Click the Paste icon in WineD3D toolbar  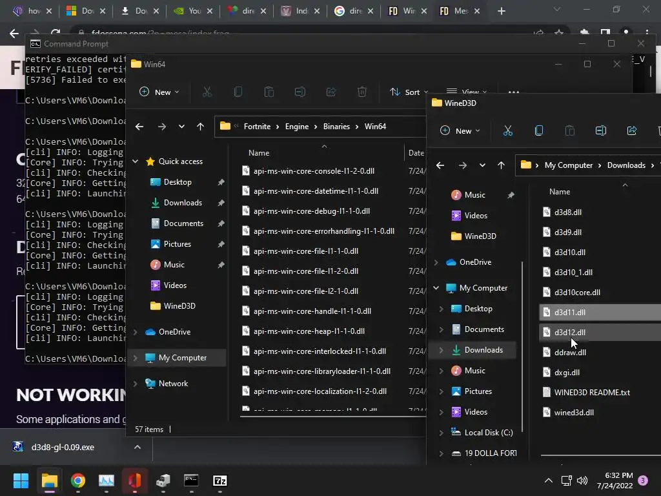[569, 130]
